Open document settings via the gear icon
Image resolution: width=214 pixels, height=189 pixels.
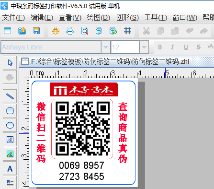click(x=56, y=31)
